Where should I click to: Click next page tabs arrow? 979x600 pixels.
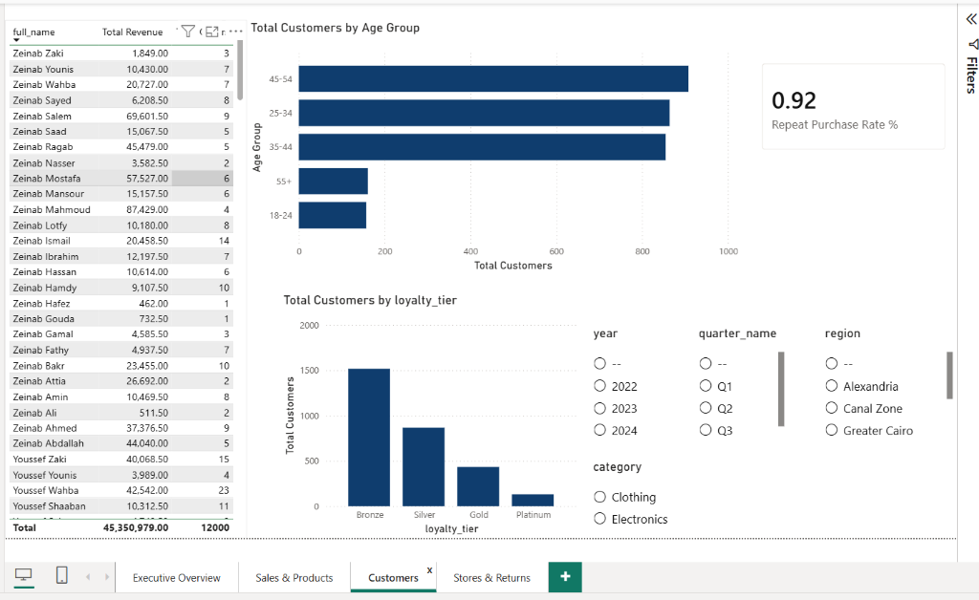(107, 577)
